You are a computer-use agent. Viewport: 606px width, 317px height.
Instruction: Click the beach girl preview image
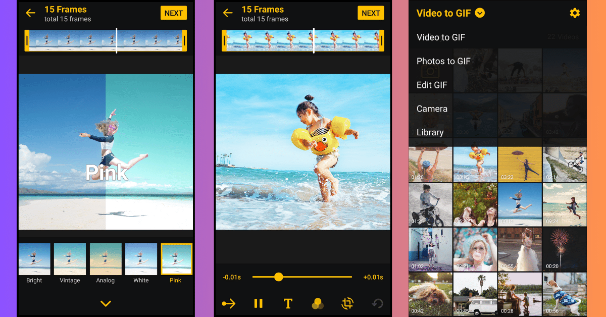(x=303, y=152)
